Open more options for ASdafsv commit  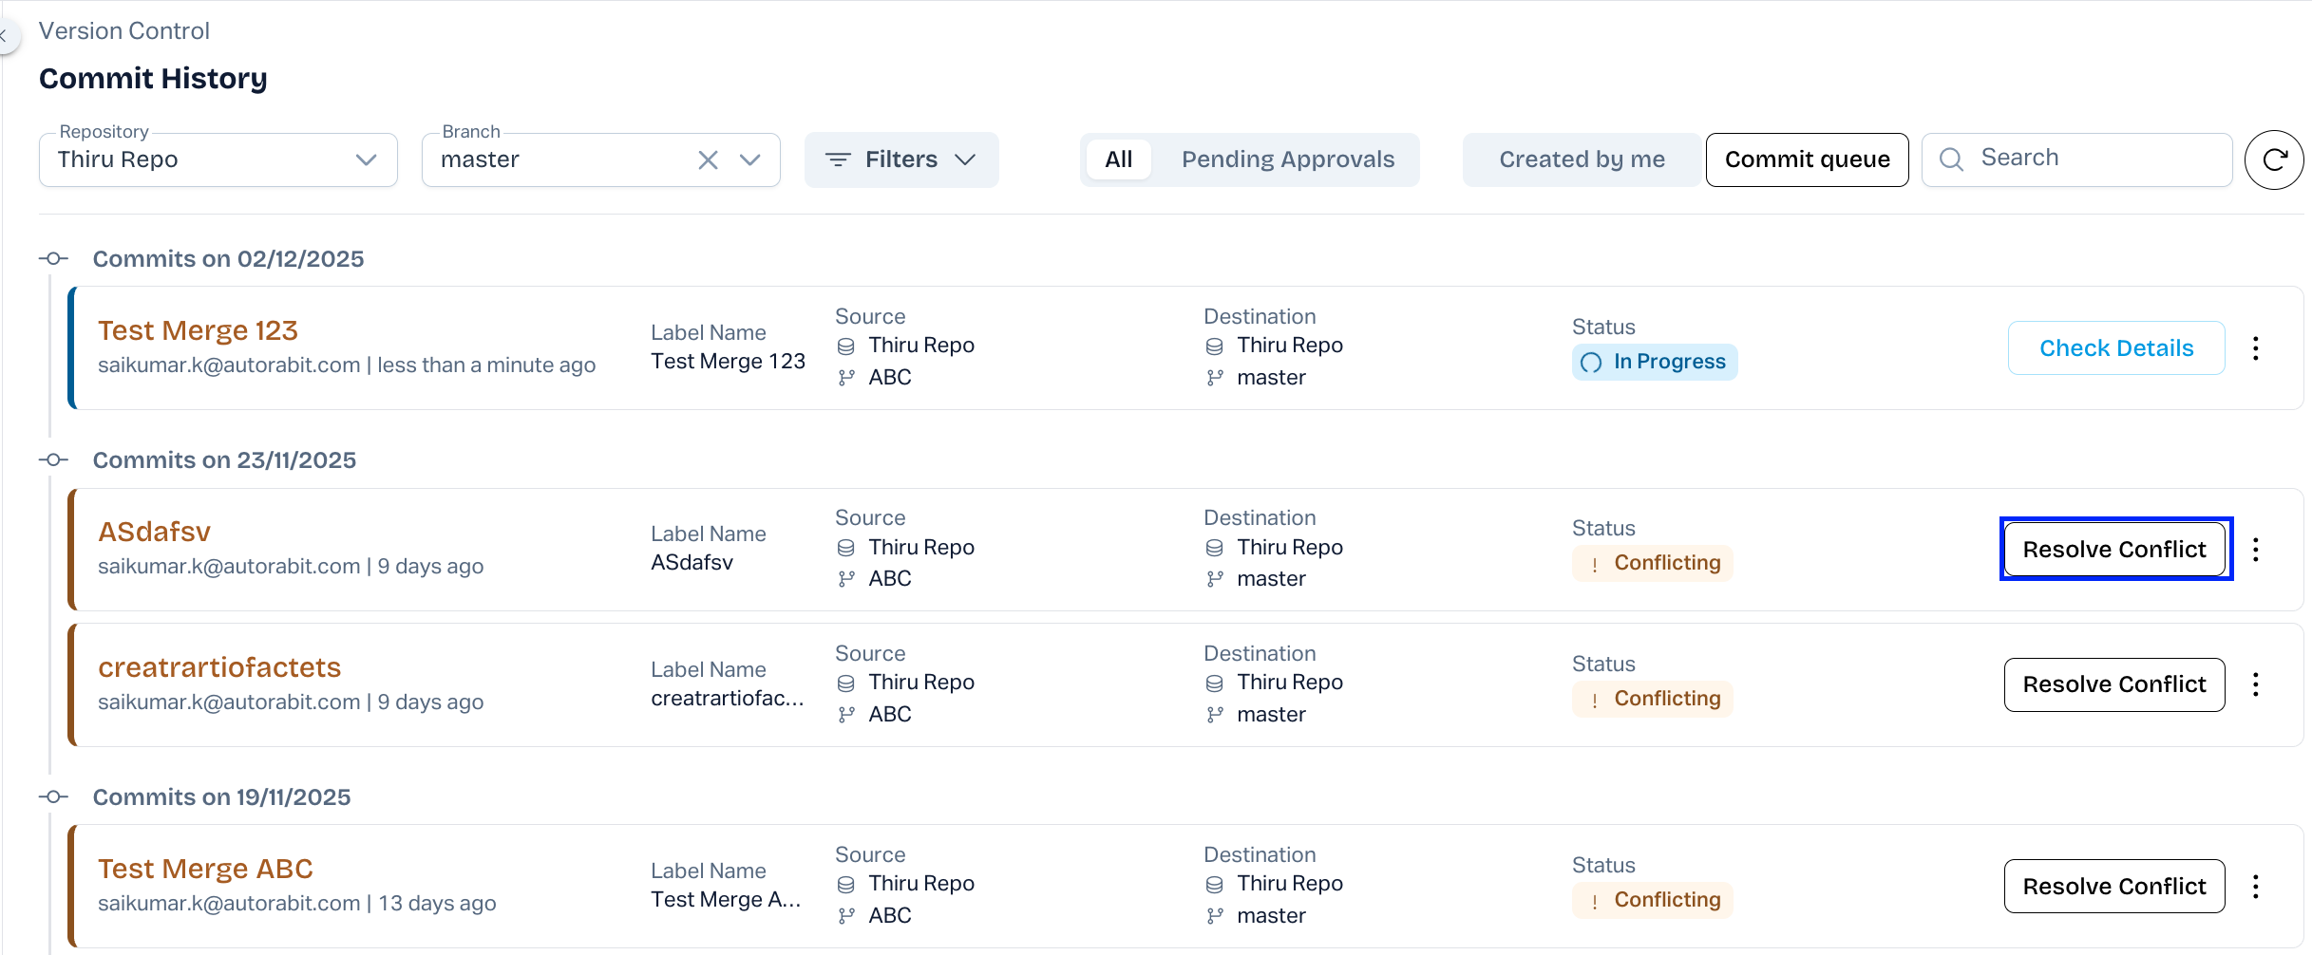point(2255,550)
